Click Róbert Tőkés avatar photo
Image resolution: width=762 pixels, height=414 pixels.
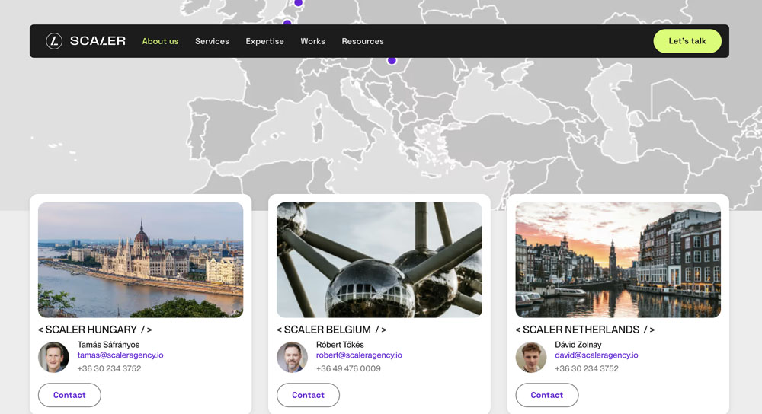pyautogui.click(x=292, y=357)
